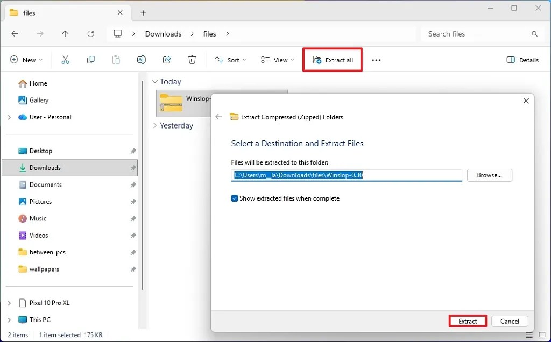Delete the selected file with the trash icon

click(192, 60)
